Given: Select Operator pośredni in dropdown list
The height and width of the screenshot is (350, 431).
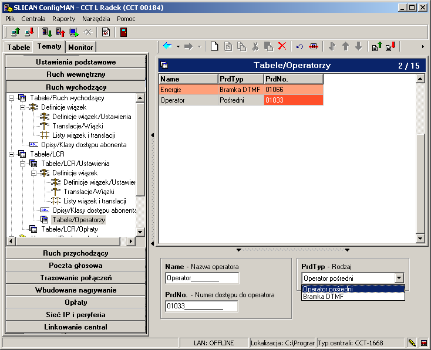Looking at the screenshot, I should [x=353, y=289].
